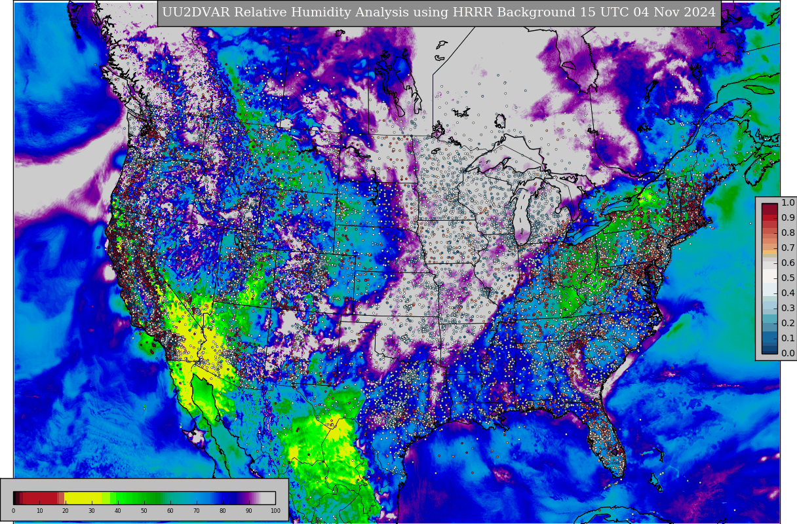This screenshot has width=797, height=524.
Task: Click the "0" tick label on the bottom humidity colorbar
Action: 13,511
